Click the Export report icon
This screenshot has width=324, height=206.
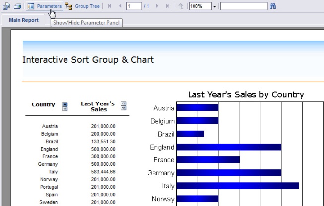[x=6, y=6]
